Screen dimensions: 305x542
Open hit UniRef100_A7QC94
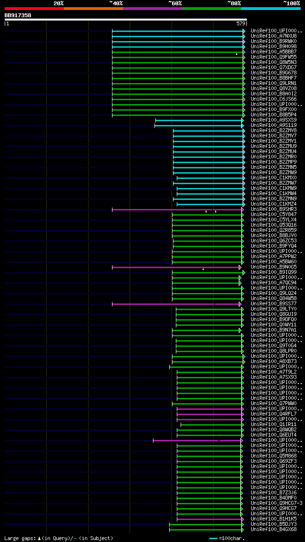tap(274, 283)
